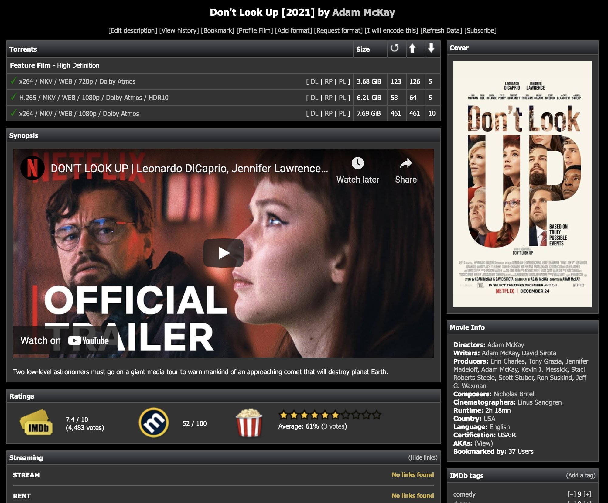Image resolution: width=608 pixels, height=503 pixels.
Task: Click PL on the 6.21 GiB torrent
Action: (342, 98)
